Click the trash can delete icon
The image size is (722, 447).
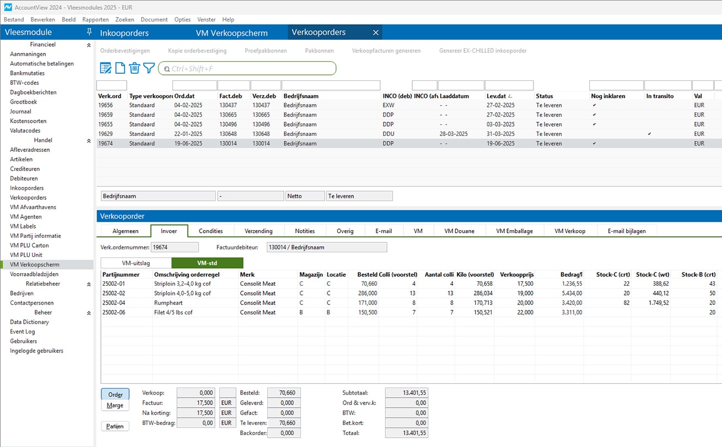pyautogui.click(x=134, y=68)
